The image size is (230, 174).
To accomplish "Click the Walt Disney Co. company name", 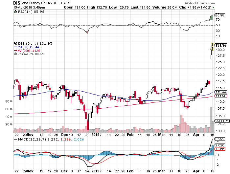I will [x=34, y=3].
